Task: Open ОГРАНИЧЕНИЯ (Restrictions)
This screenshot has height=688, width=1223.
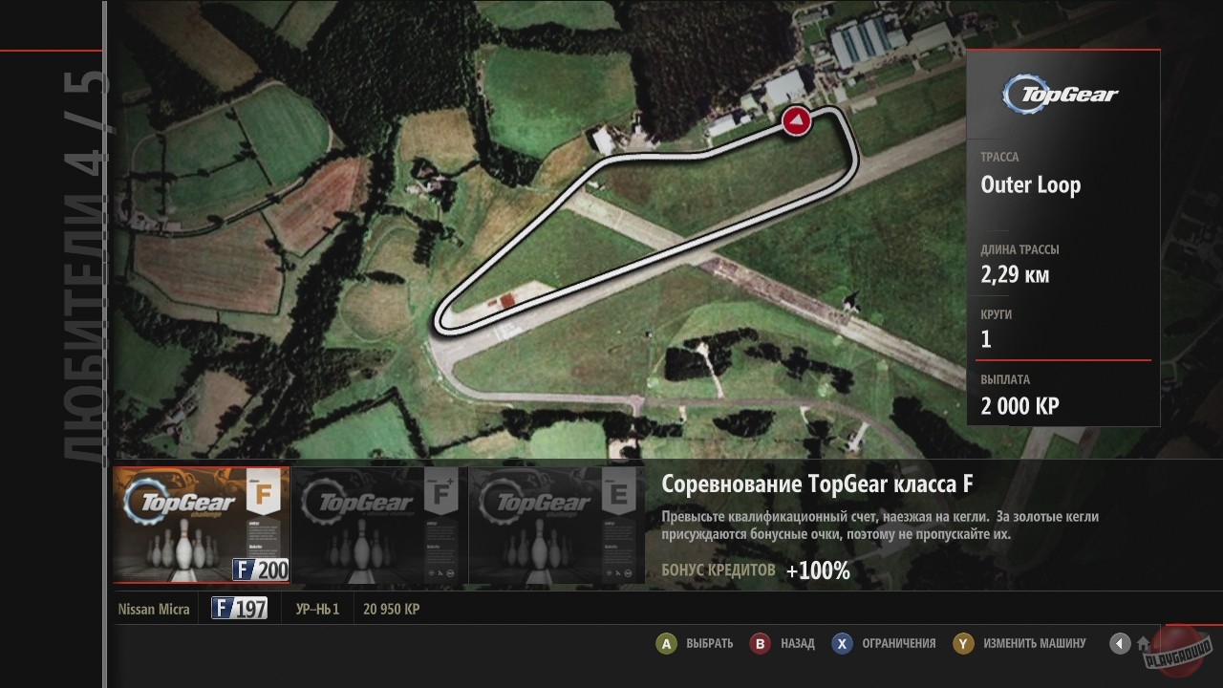Action: 898,644
